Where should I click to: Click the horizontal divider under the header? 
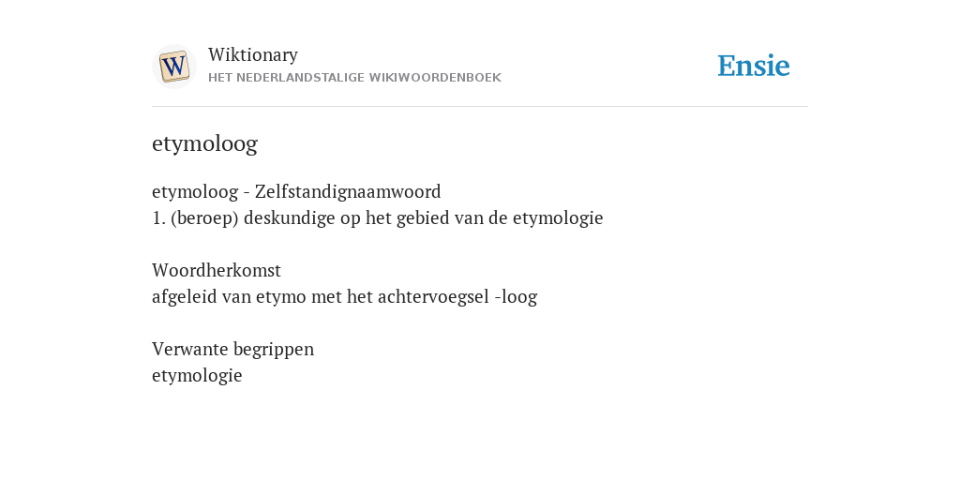480,107
